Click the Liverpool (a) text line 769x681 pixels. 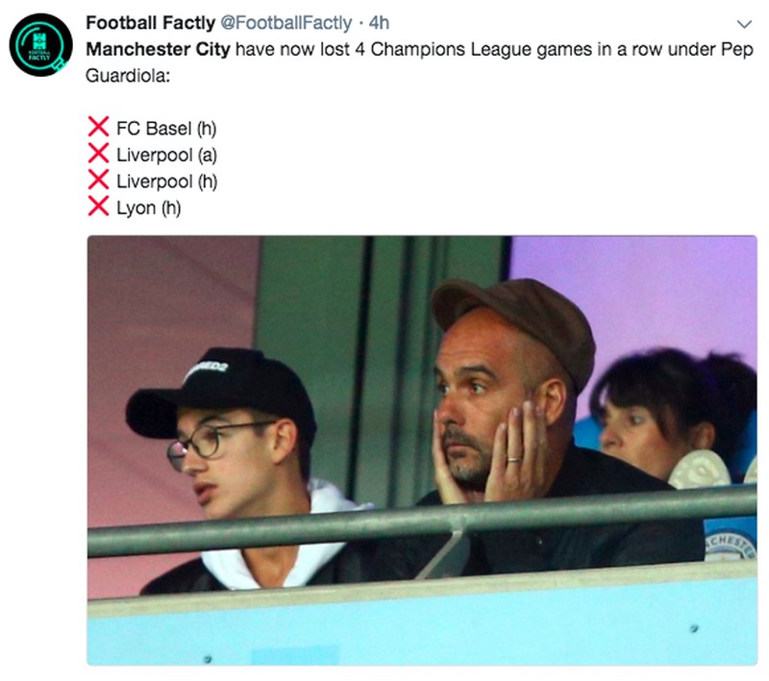159,155
